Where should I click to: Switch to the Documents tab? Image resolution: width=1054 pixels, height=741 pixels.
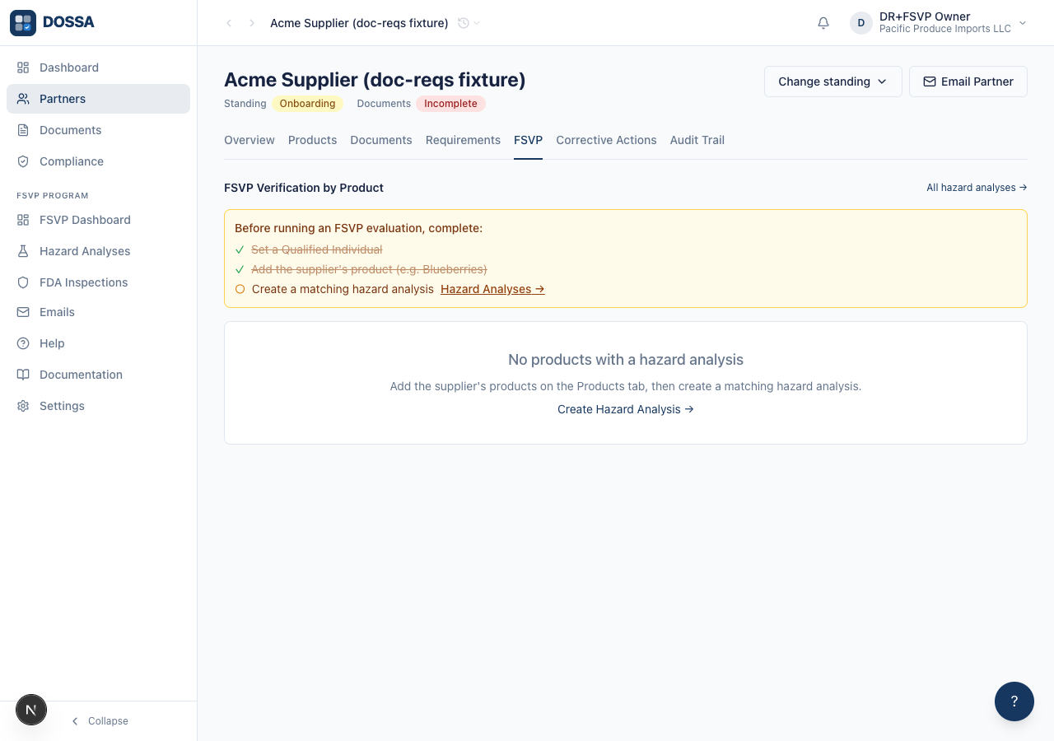point(381,140)
